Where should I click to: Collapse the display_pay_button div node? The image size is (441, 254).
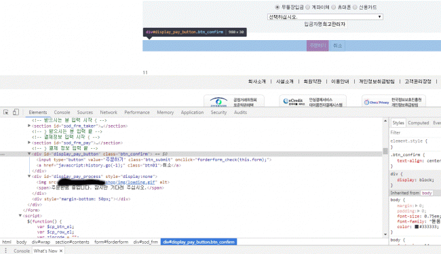click(29, 153)
